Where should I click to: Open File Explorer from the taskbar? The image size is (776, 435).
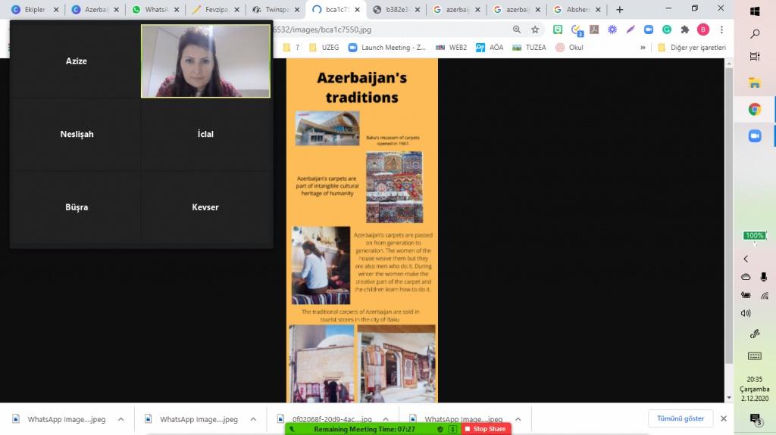(755, 82)
